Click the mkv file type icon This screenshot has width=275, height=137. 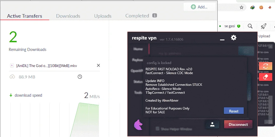click(12, 66)
